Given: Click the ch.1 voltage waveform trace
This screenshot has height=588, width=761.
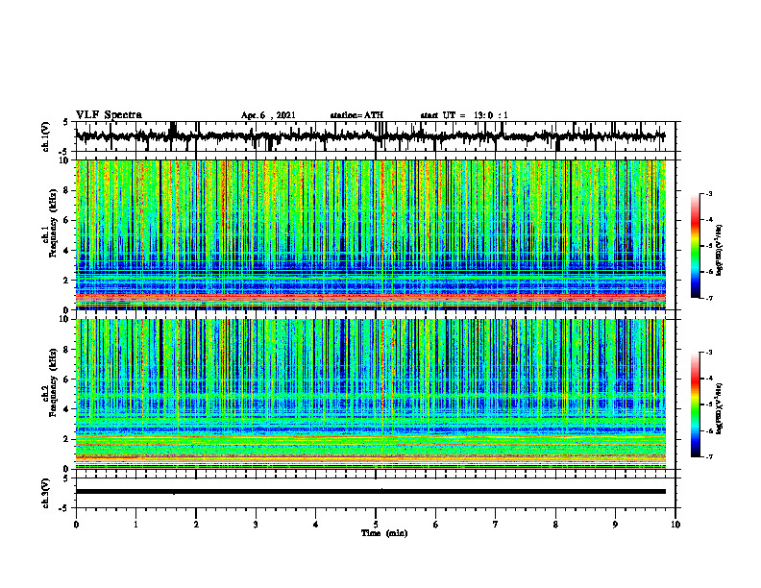Looking at the screenshot, I should pos(370,136).
